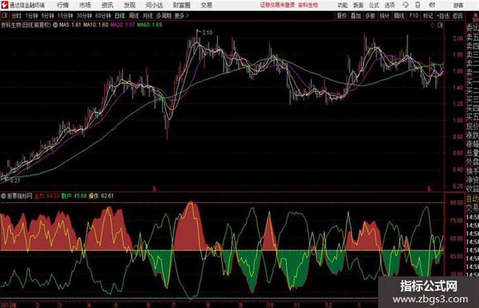Switch to 60分钟 period tab

pos(103,16)
